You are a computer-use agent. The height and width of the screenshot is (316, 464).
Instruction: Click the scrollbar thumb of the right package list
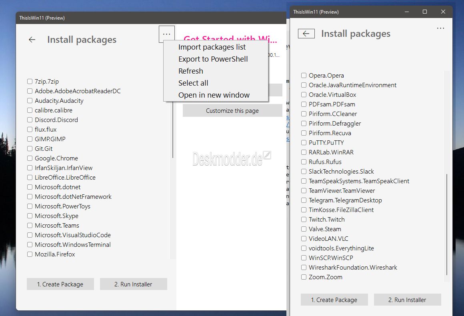pos(446,225)
